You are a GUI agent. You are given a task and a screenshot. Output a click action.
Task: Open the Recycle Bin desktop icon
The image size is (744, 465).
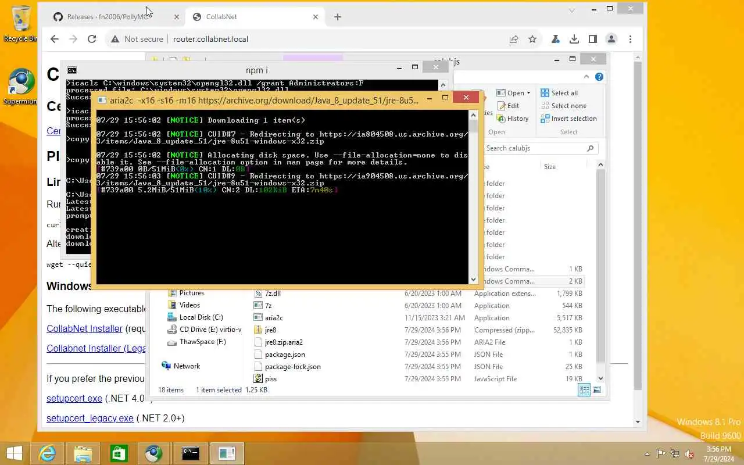[x=21, y=24]
